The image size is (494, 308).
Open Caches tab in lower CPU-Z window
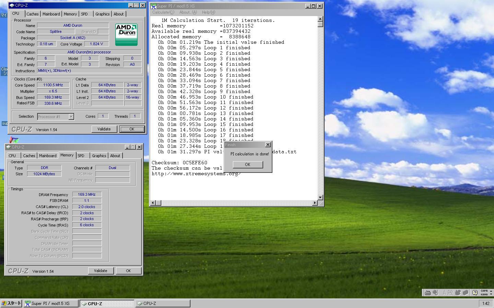pyautogui.click(x=29, y=156)
